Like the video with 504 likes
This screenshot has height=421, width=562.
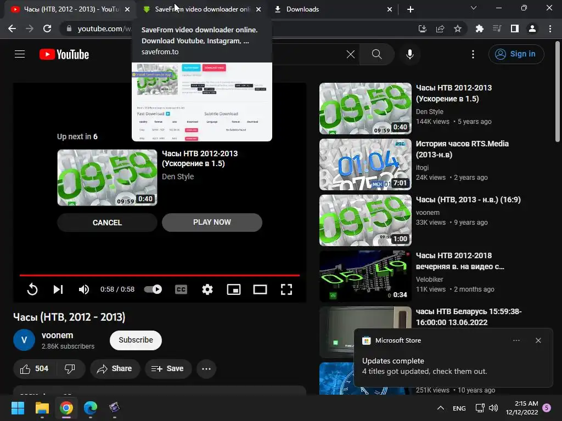pos(34,369)
